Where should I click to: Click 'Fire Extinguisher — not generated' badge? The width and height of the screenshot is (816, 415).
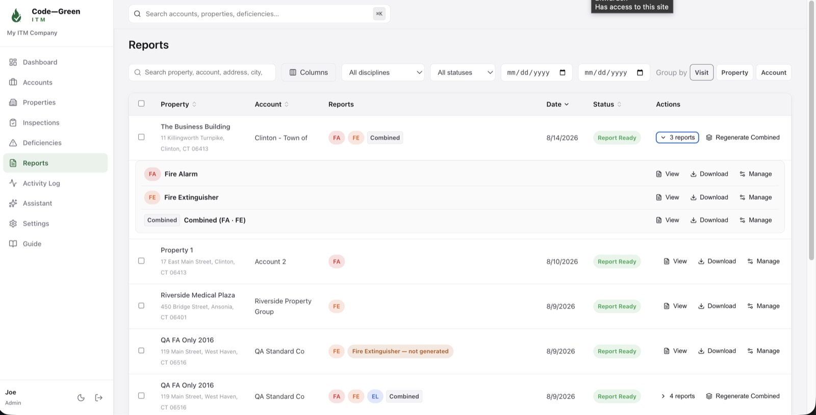[400, 351]
